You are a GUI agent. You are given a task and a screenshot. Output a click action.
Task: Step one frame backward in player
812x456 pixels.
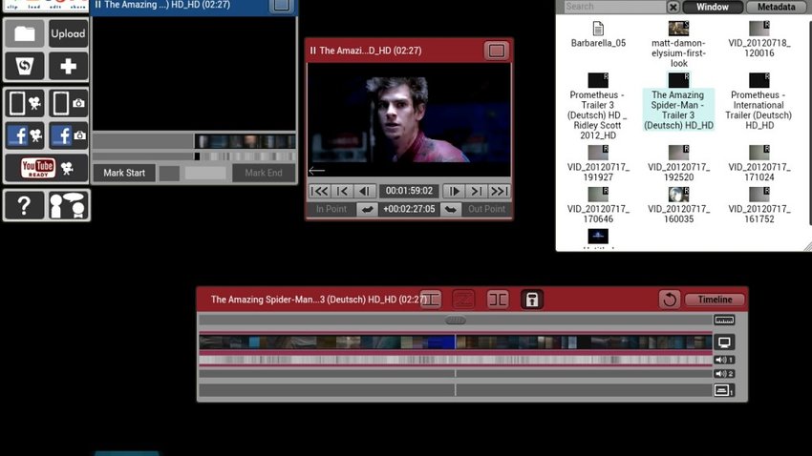tap(365, 191)
